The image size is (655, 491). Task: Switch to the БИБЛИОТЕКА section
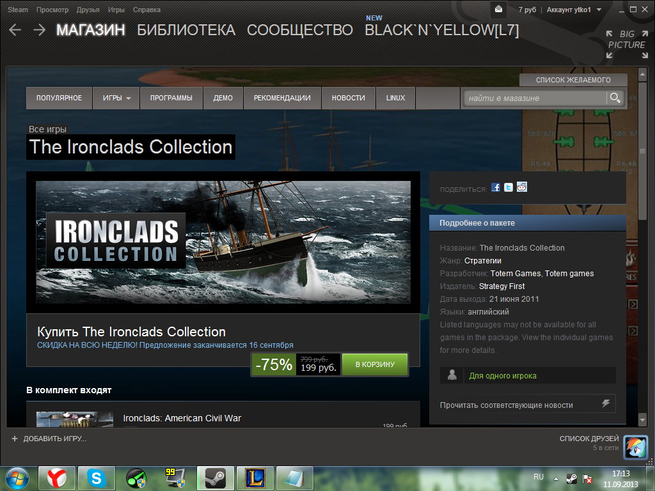(x=186, y=30)
